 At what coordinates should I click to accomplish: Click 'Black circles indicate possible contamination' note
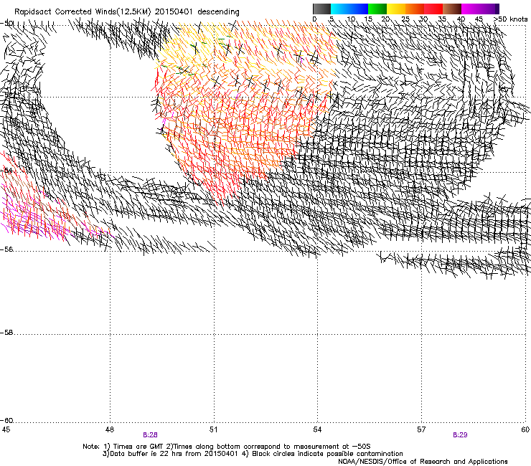[327, 454]
